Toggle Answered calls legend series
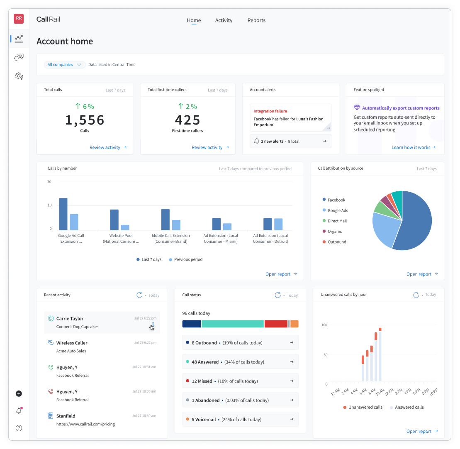This screenshot has height=449, width=460. click(x=406, y=407)
